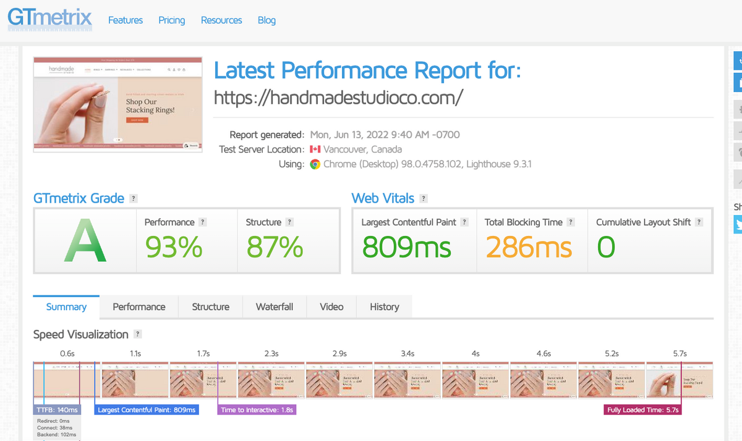Open help for Largest Contentful Paint

coord(464,222)
